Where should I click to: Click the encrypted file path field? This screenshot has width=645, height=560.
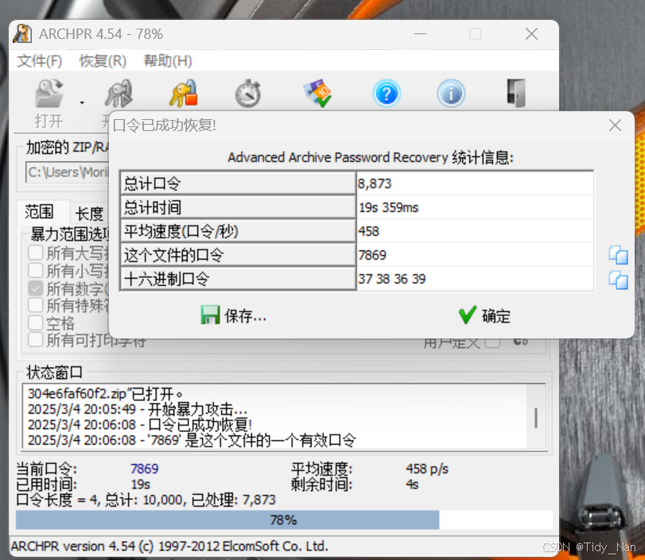[67, 172]
